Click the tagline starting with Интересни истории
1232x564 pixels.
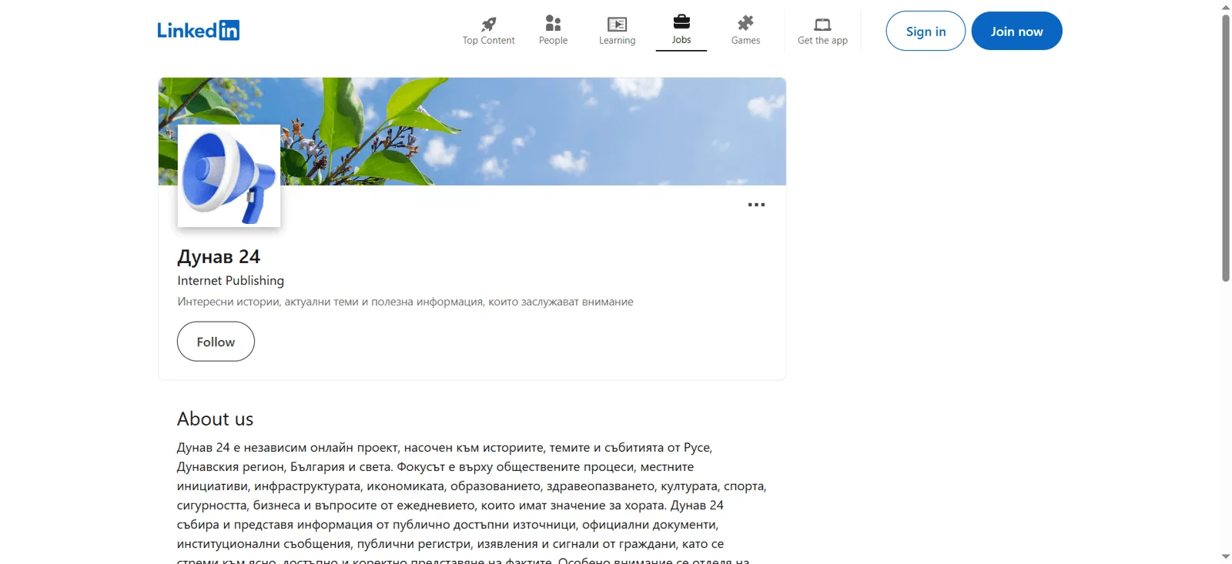point(405,302)
